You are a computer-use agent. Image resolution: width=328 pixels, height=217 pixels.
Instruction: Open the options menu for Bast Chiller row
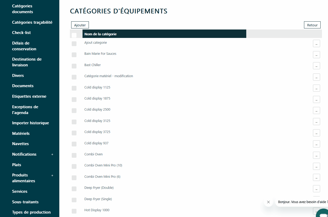pyautogui.click(x=316, y=66)
